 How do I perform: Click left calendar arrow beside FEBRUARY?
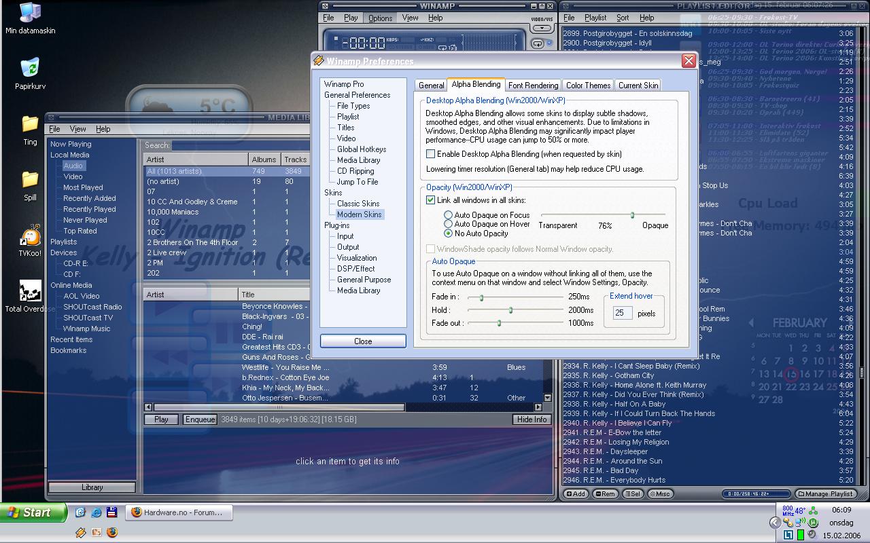[751, 323]
